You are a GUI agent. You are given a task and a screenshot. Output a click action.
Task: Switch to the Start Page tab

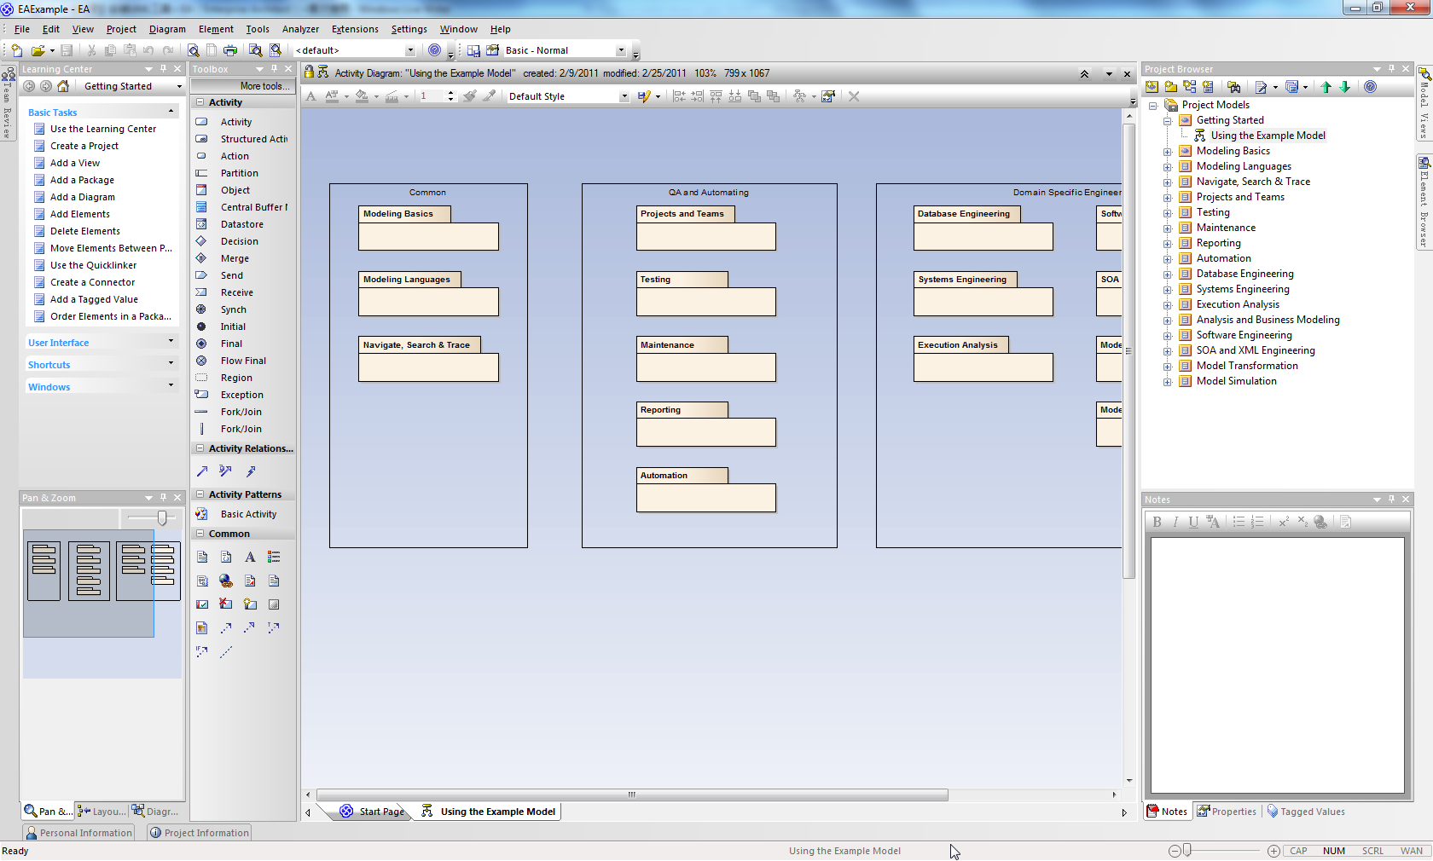click(372, 812)
